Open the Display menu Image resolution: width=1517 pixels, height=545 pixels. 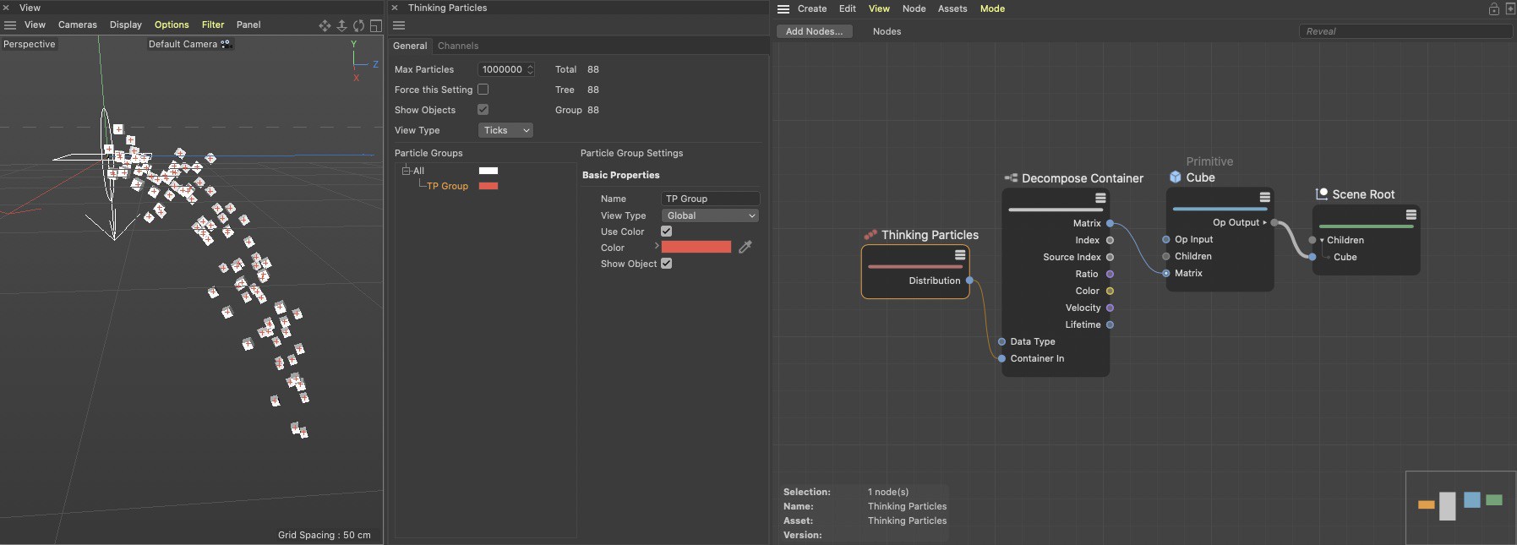126,25
